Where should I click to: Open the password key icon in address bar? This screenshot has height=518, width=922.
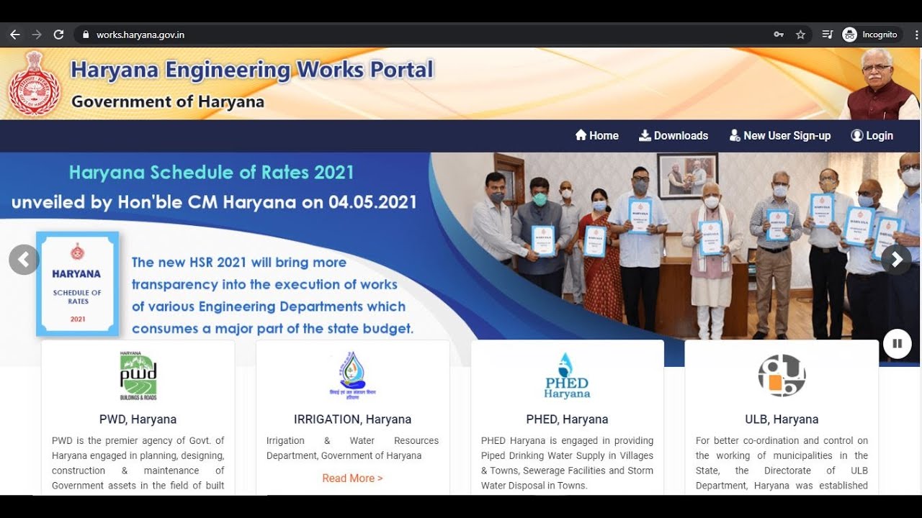779,35
